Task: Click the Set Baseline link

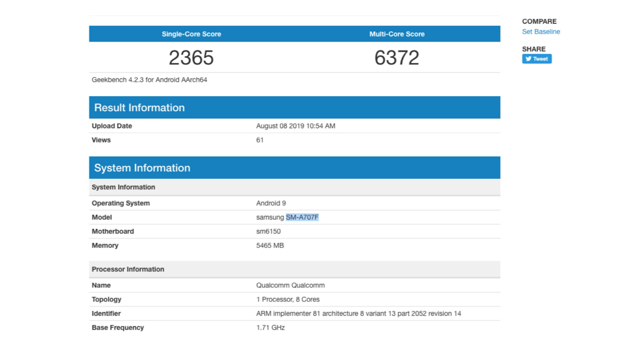Action: click(541, 32)
